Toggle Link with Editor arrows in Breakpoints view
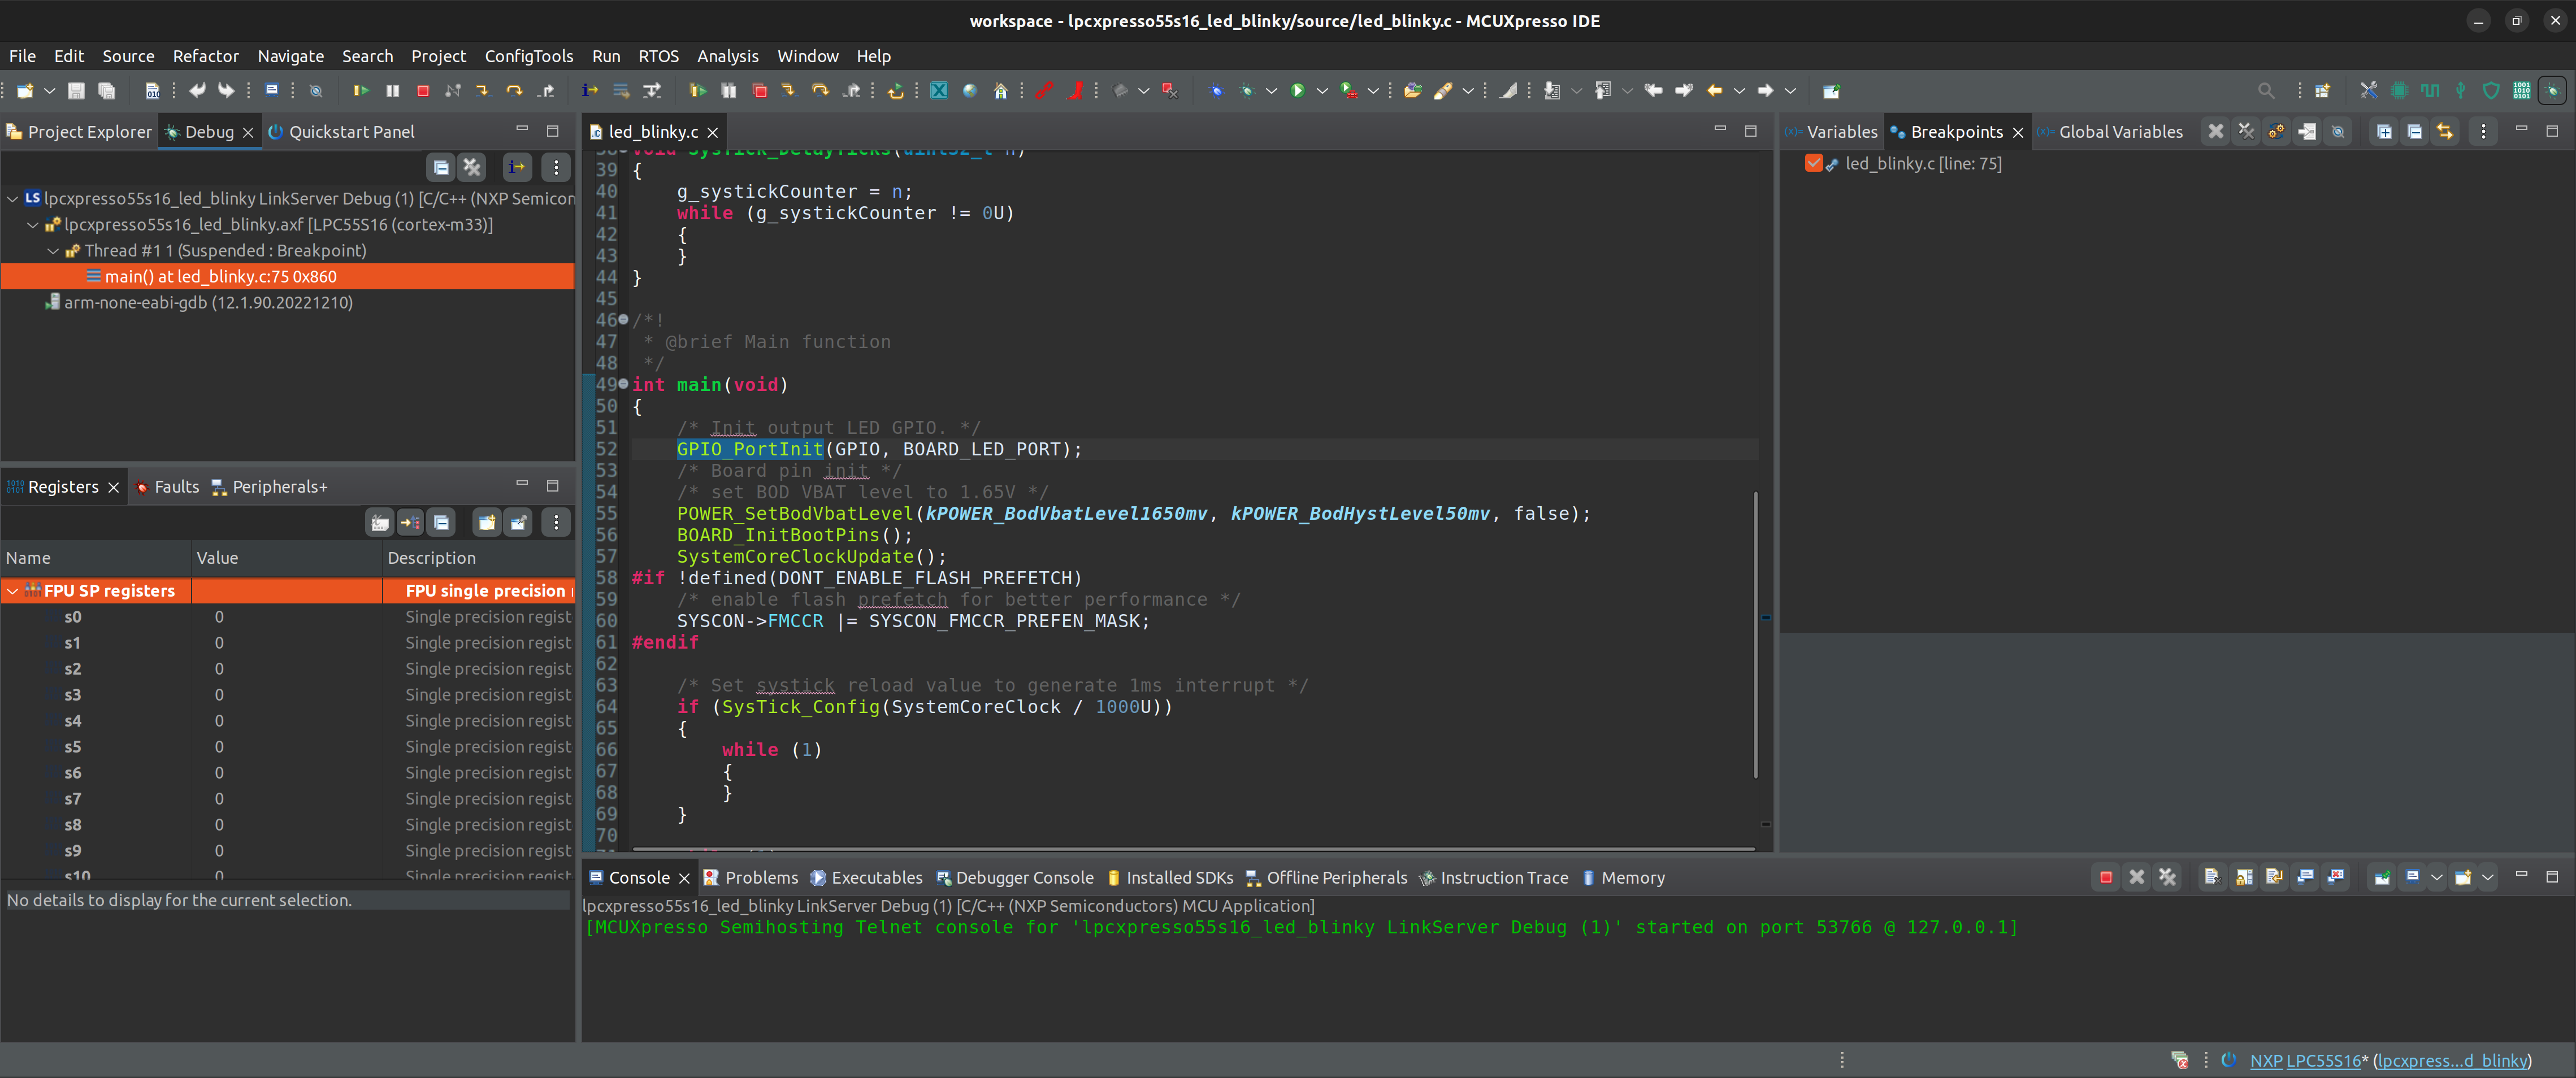 pyautogui.click(x=2445, y=131)
